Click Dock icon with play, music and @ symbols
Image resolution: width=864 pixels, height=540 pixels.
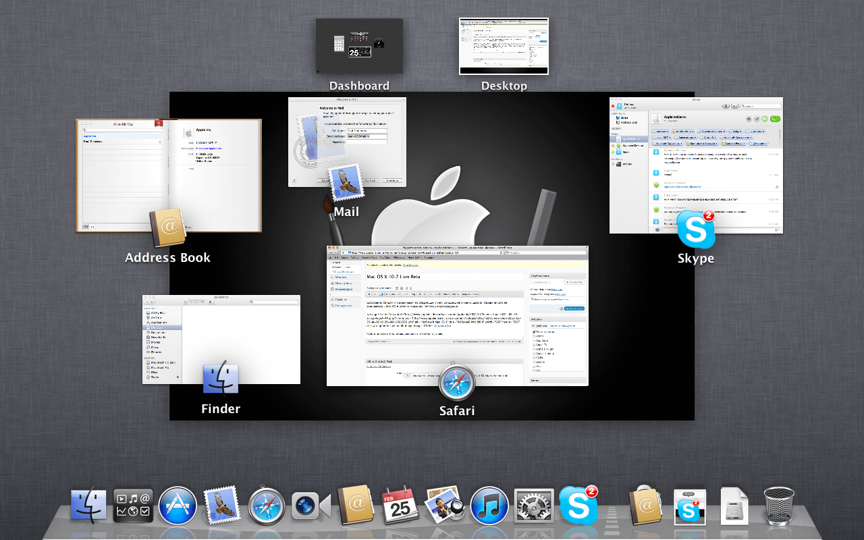point(133,506)
